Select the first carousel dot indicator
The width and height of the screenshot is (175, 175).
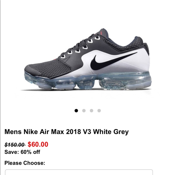76,111
